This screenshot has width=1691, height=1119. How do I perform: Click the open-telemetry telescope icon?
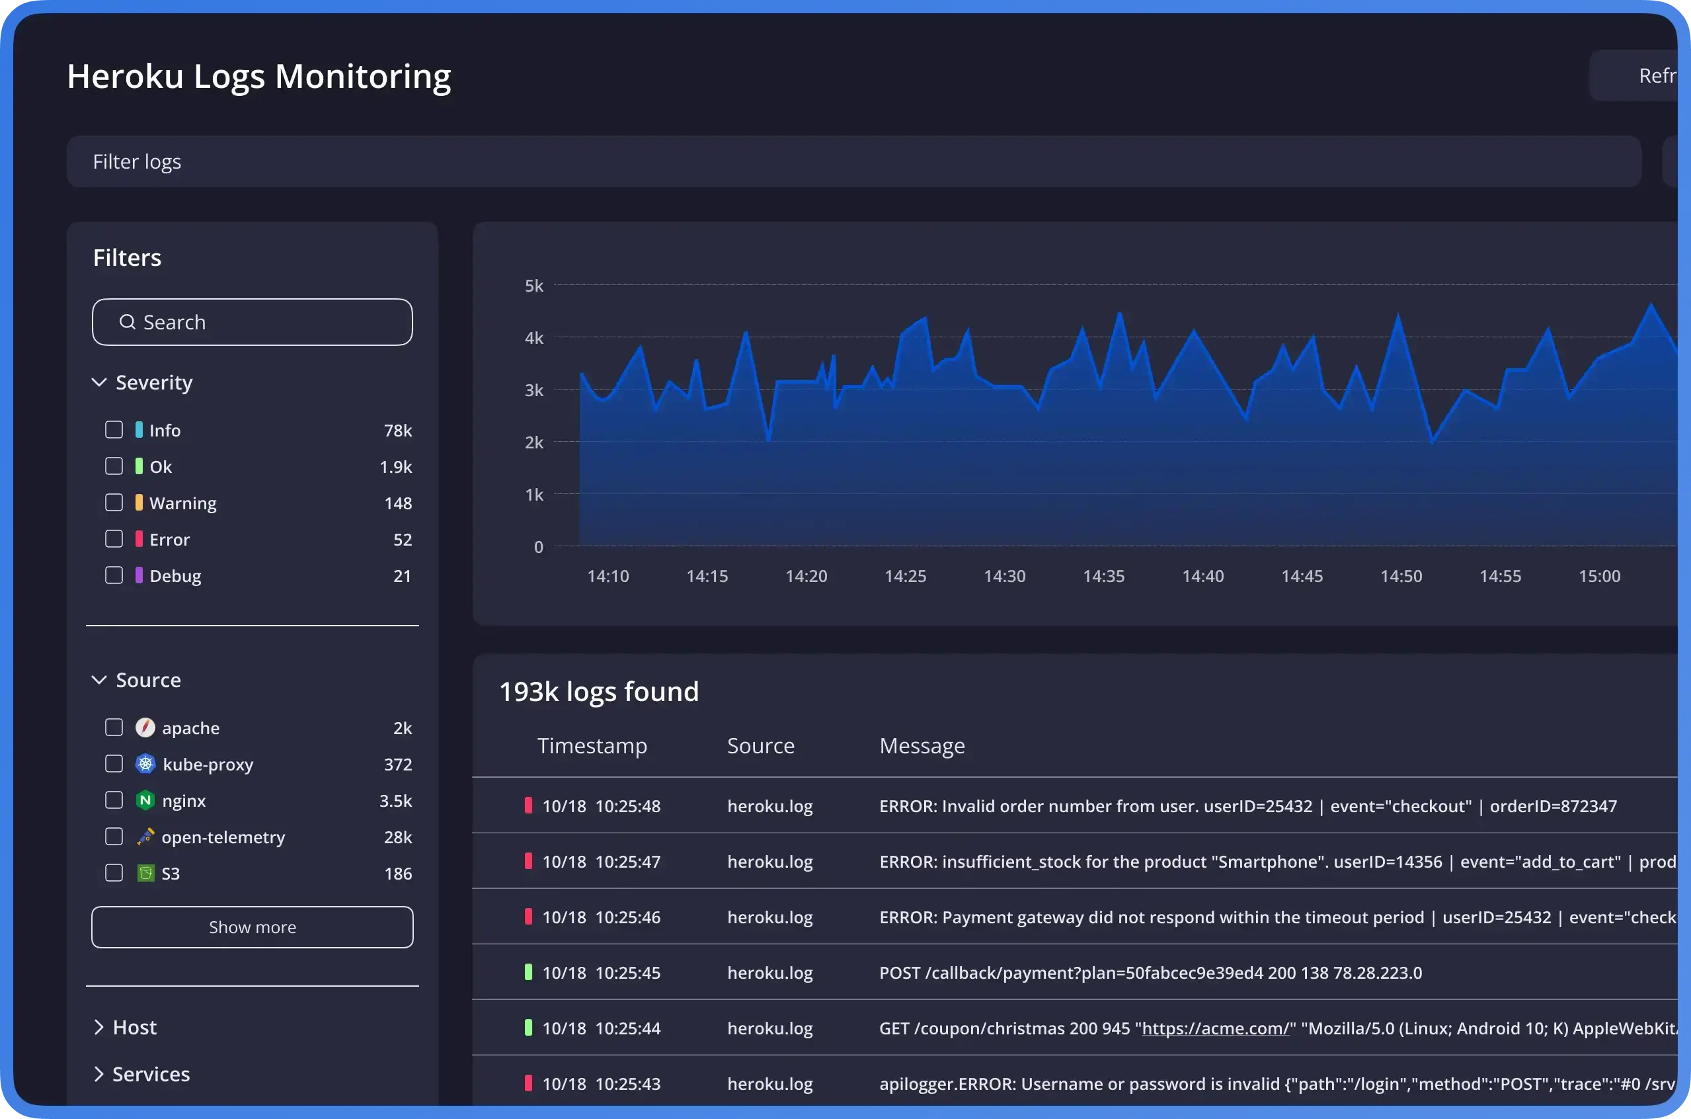pyautogui.click(x=145, y=837)
